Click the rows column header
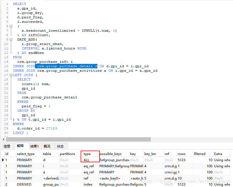 (182, 154)
